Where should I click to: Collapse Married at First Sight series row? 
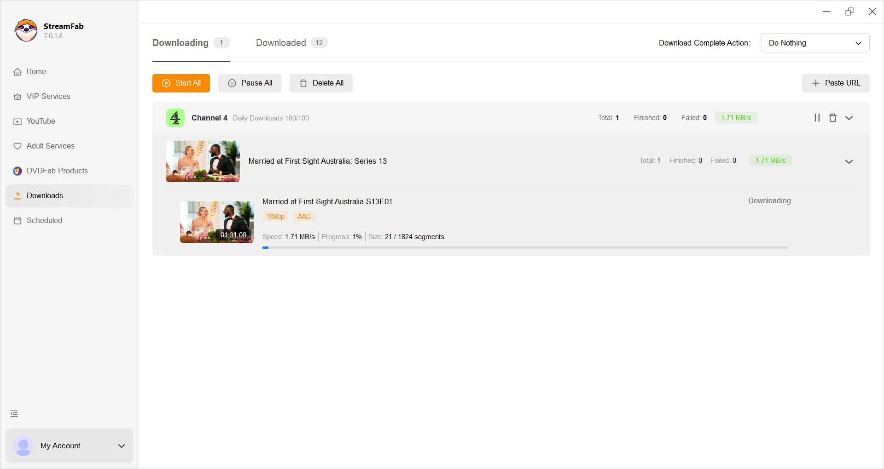pyautogui.click(x=849, y=162)
